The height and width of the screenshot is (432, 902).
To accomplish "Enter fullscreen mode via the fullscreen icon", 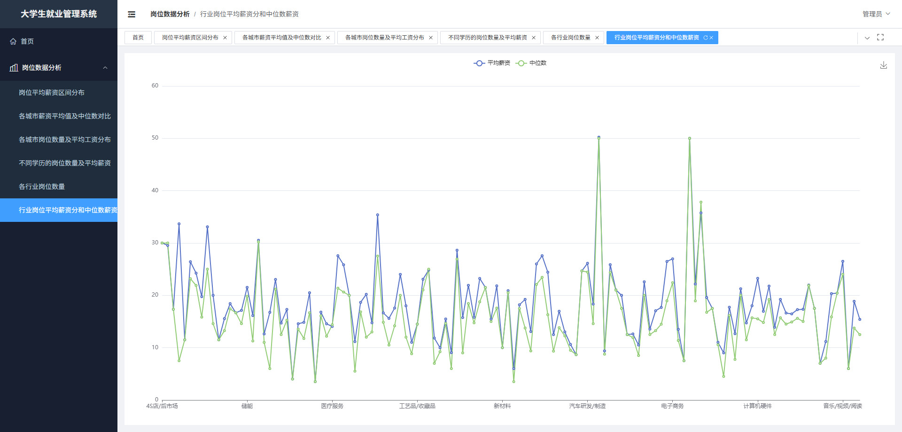I will [x=880, y=38].
